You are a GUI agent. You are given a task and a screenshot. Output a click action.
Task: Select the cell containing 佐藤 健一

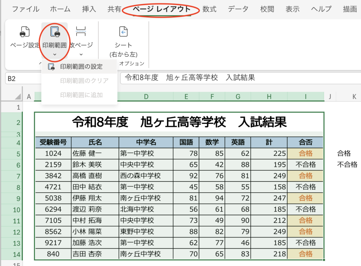click(95, 153)
